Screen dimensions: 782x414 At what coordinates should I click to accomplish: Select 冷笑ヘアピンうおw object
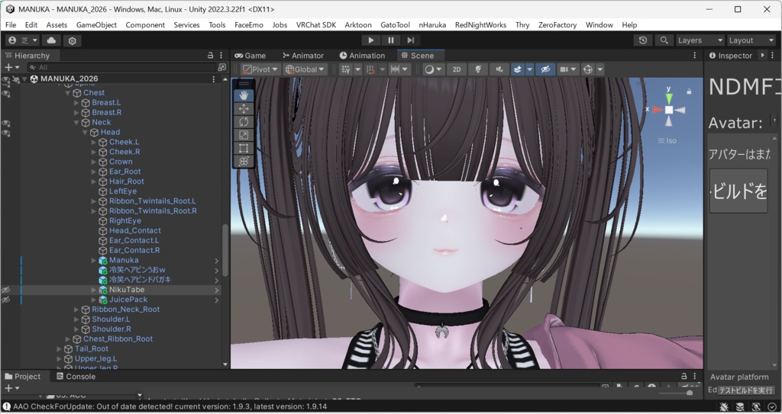click(137, 270)
